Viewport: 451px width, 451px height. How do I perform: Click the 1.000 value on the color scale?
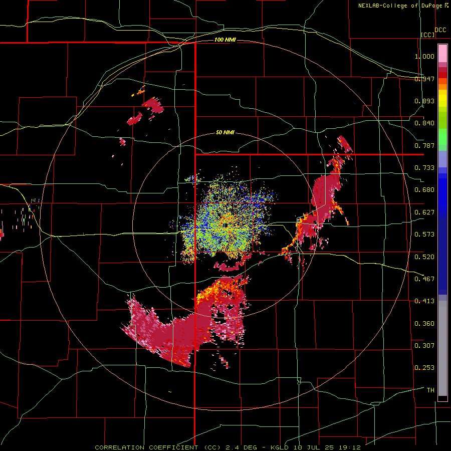tap(424, 56)
